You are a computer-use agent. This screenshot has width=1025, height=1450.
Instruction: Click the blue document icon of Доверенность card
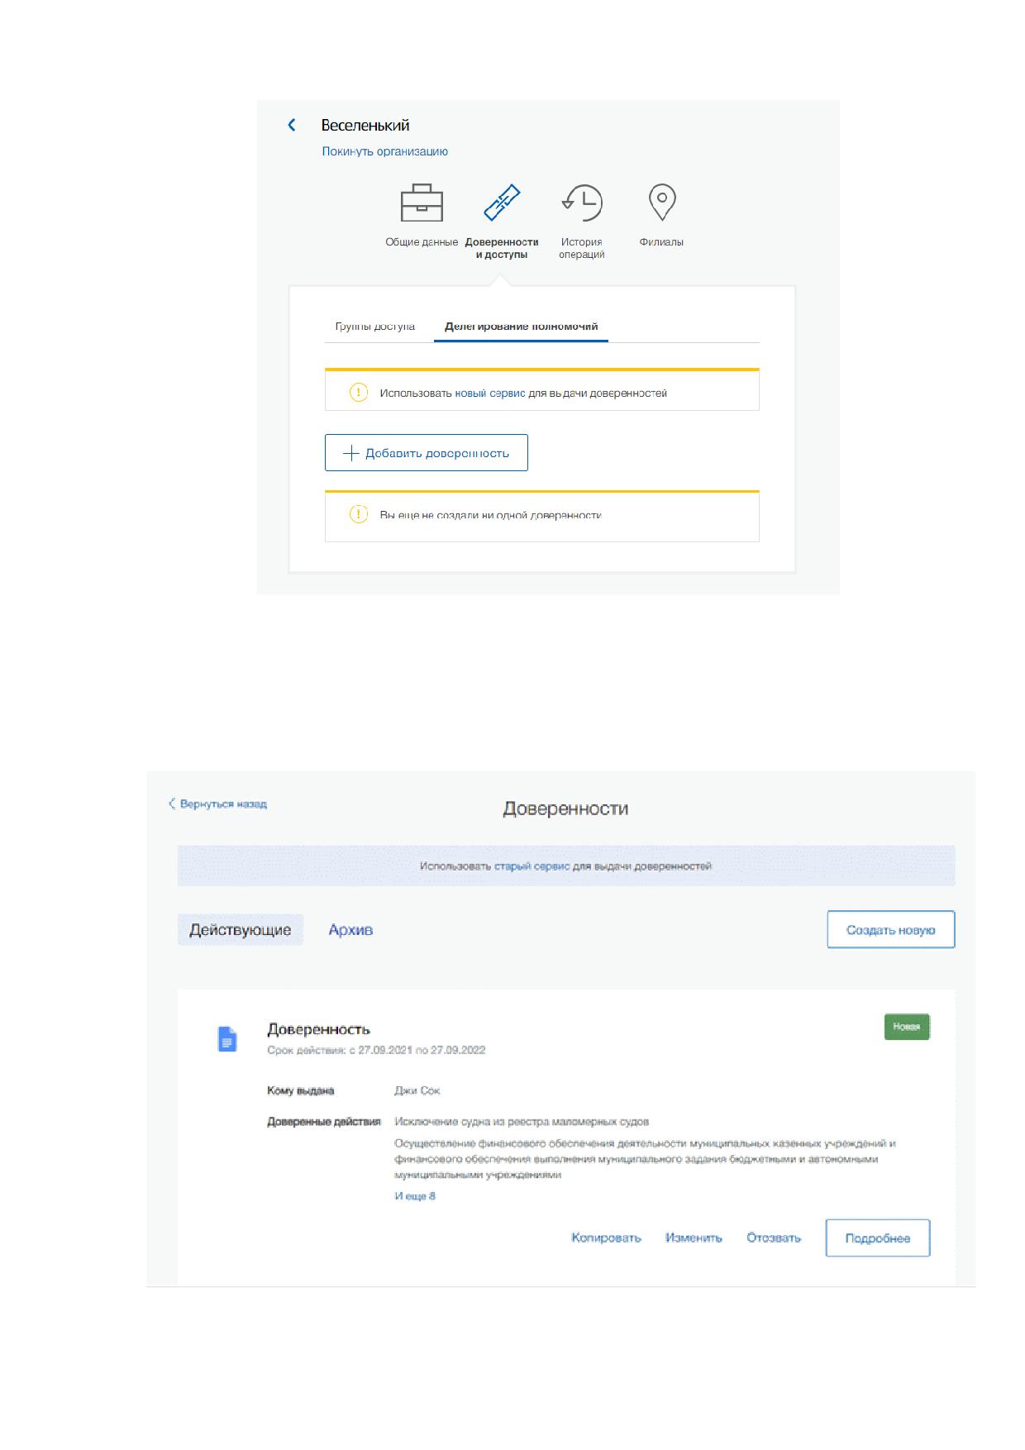click(227, 1039)
